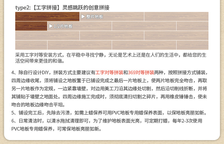Click line starting 其铺贴于墙壁之地面处

tap(109, 97)
